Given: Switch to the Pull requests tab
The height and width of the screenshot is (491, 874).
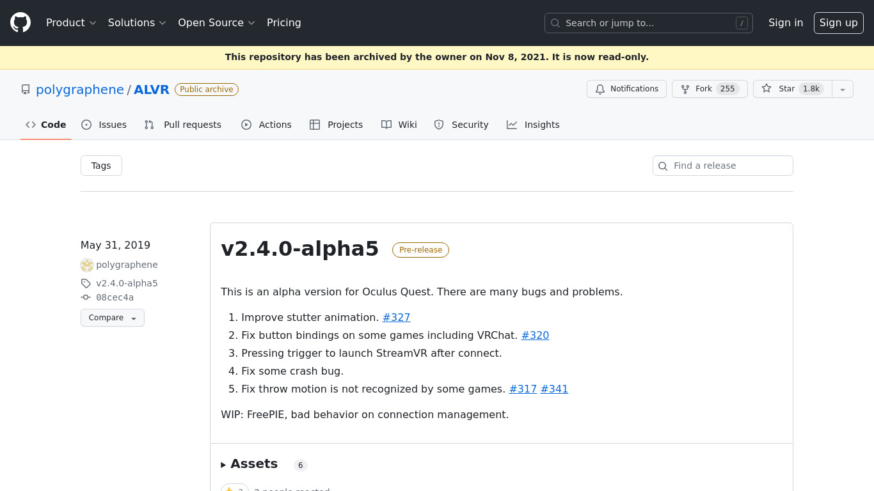Looking at the screenshot, I should pyautogui.click(x=183, y=125).
